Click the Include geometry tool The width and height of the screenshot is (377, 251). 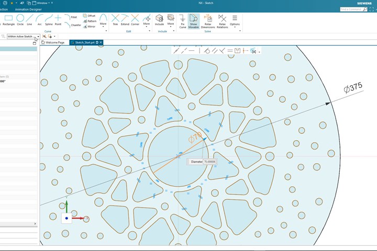tap(159, 20)
